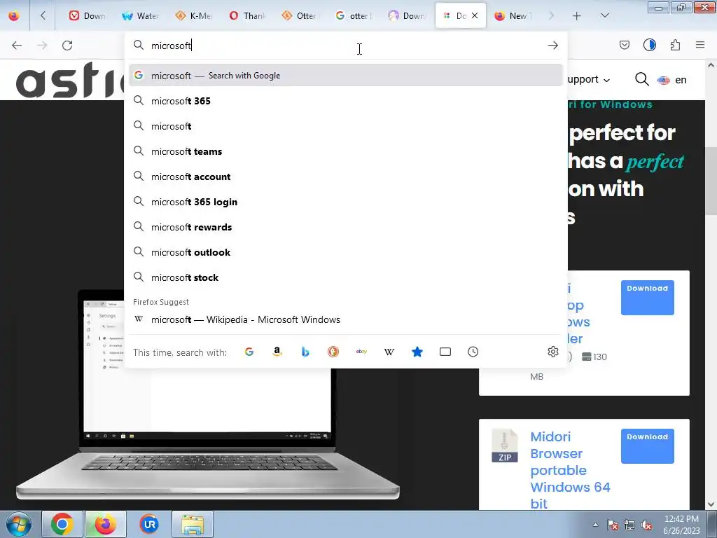Select microsoft rewards suggestion
Screen dimensions: 717x538
point(346,227)
